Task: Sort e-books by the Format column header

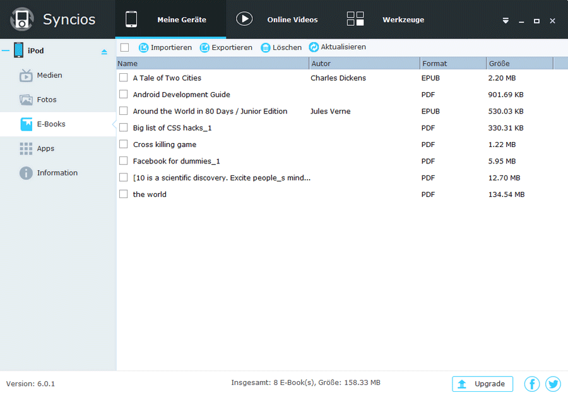Action: pyautogui.click(x=453, y=63)
